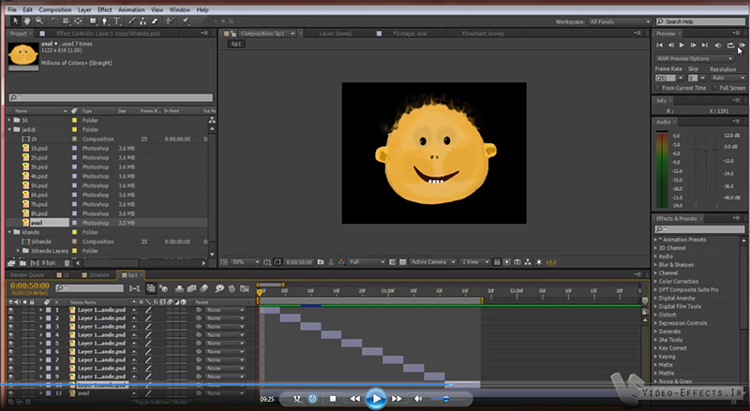This screenshot has height=411, width=750.
Task: Hide layer 5 with eye icon
Action: pos(11,344)
